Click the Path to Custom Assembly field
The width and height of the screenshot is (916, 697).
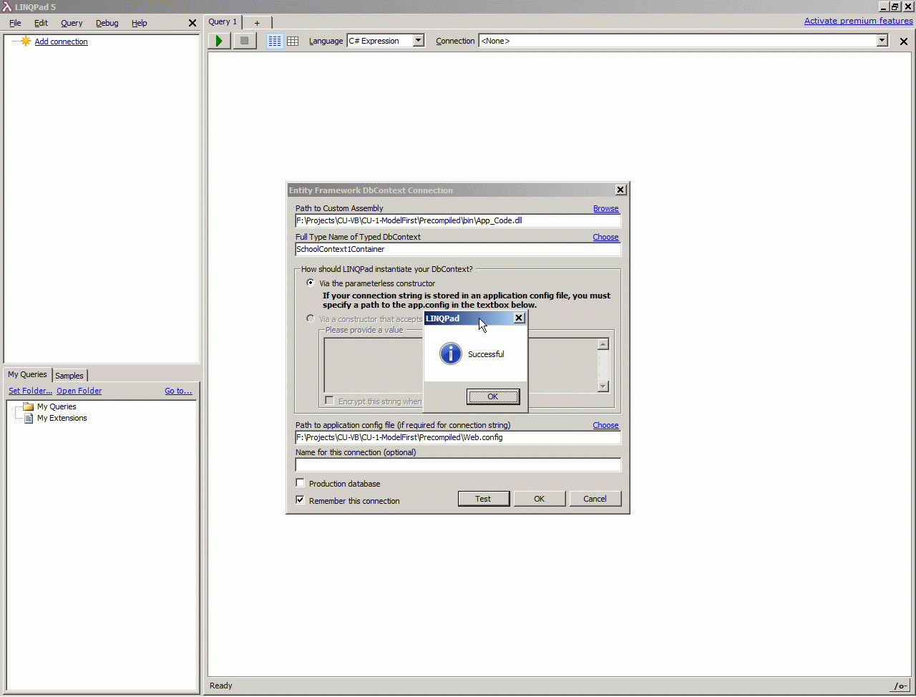point(458,220)
